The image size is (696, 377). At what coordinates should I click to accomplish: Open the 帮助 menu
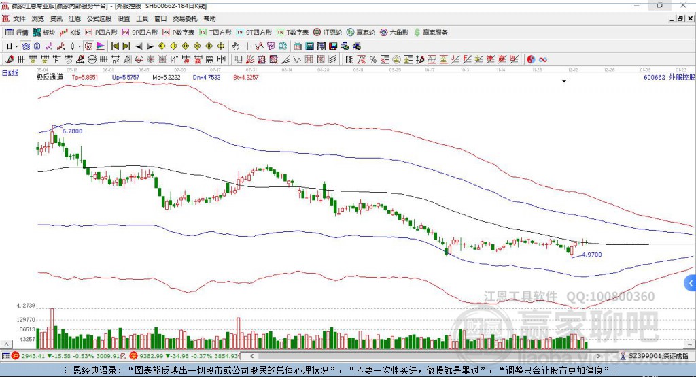[209, 18]
